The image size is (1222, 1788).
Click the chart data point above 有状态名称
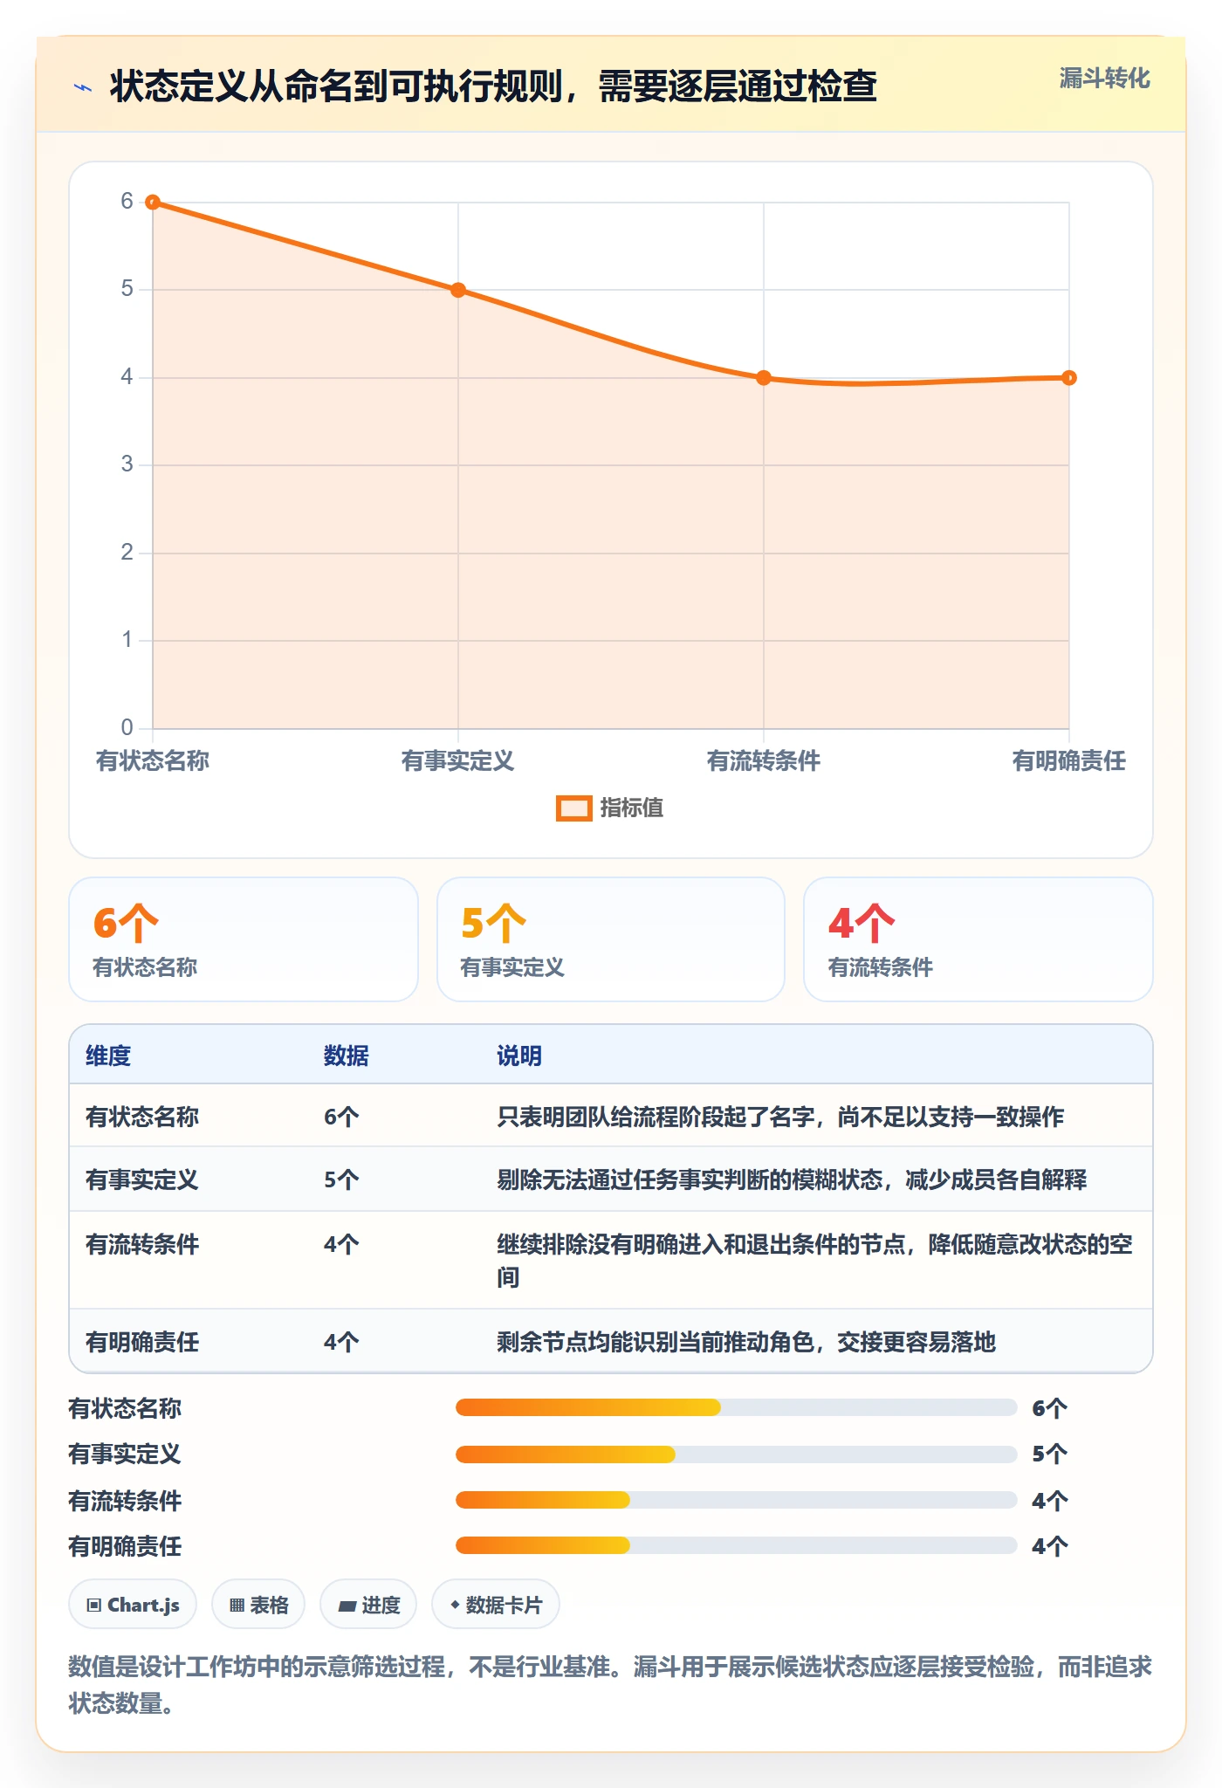tap(153, 203)
